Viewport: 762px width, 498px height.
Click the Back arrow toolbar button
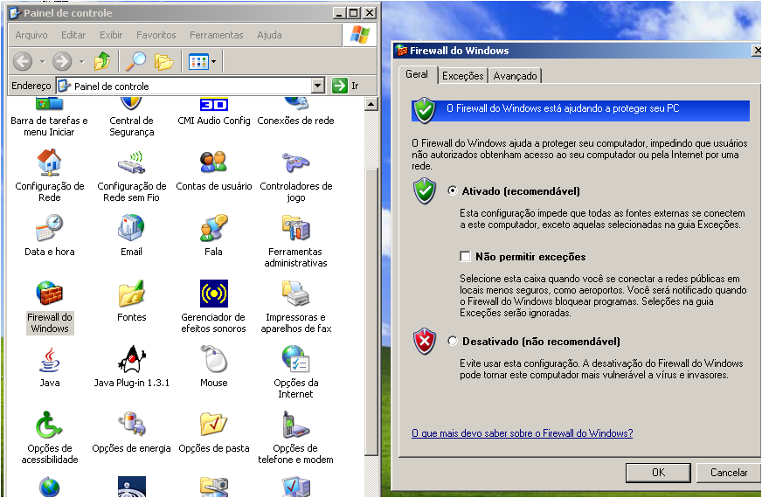click(x=23, y=62)
